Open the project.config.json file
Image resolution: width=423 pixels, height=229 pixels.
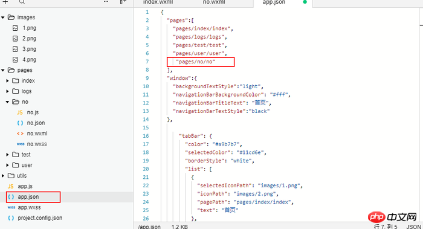(x=40, y=218)
